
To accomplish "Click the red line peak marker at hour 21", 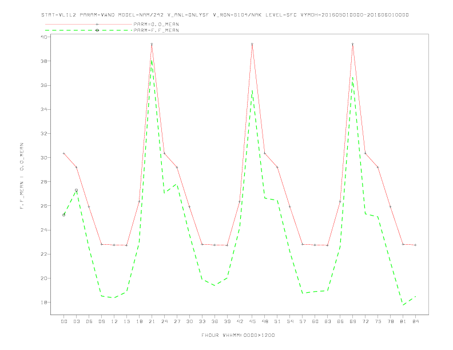I will coord(152,44).
